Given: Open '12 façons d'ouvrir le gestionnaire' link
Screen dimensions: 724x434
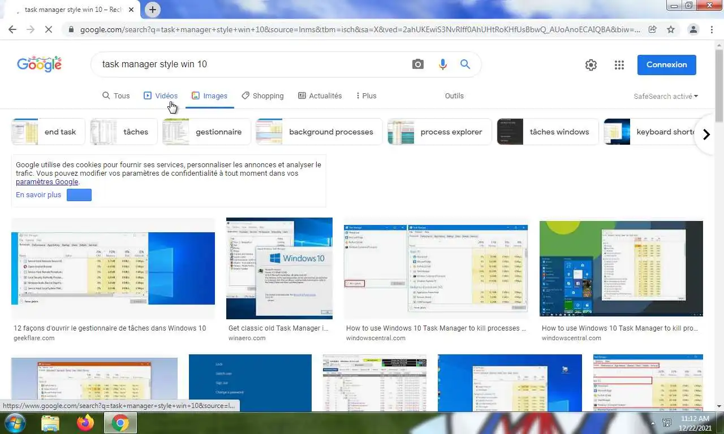Looking at the screenshot, I should [110, 328].
